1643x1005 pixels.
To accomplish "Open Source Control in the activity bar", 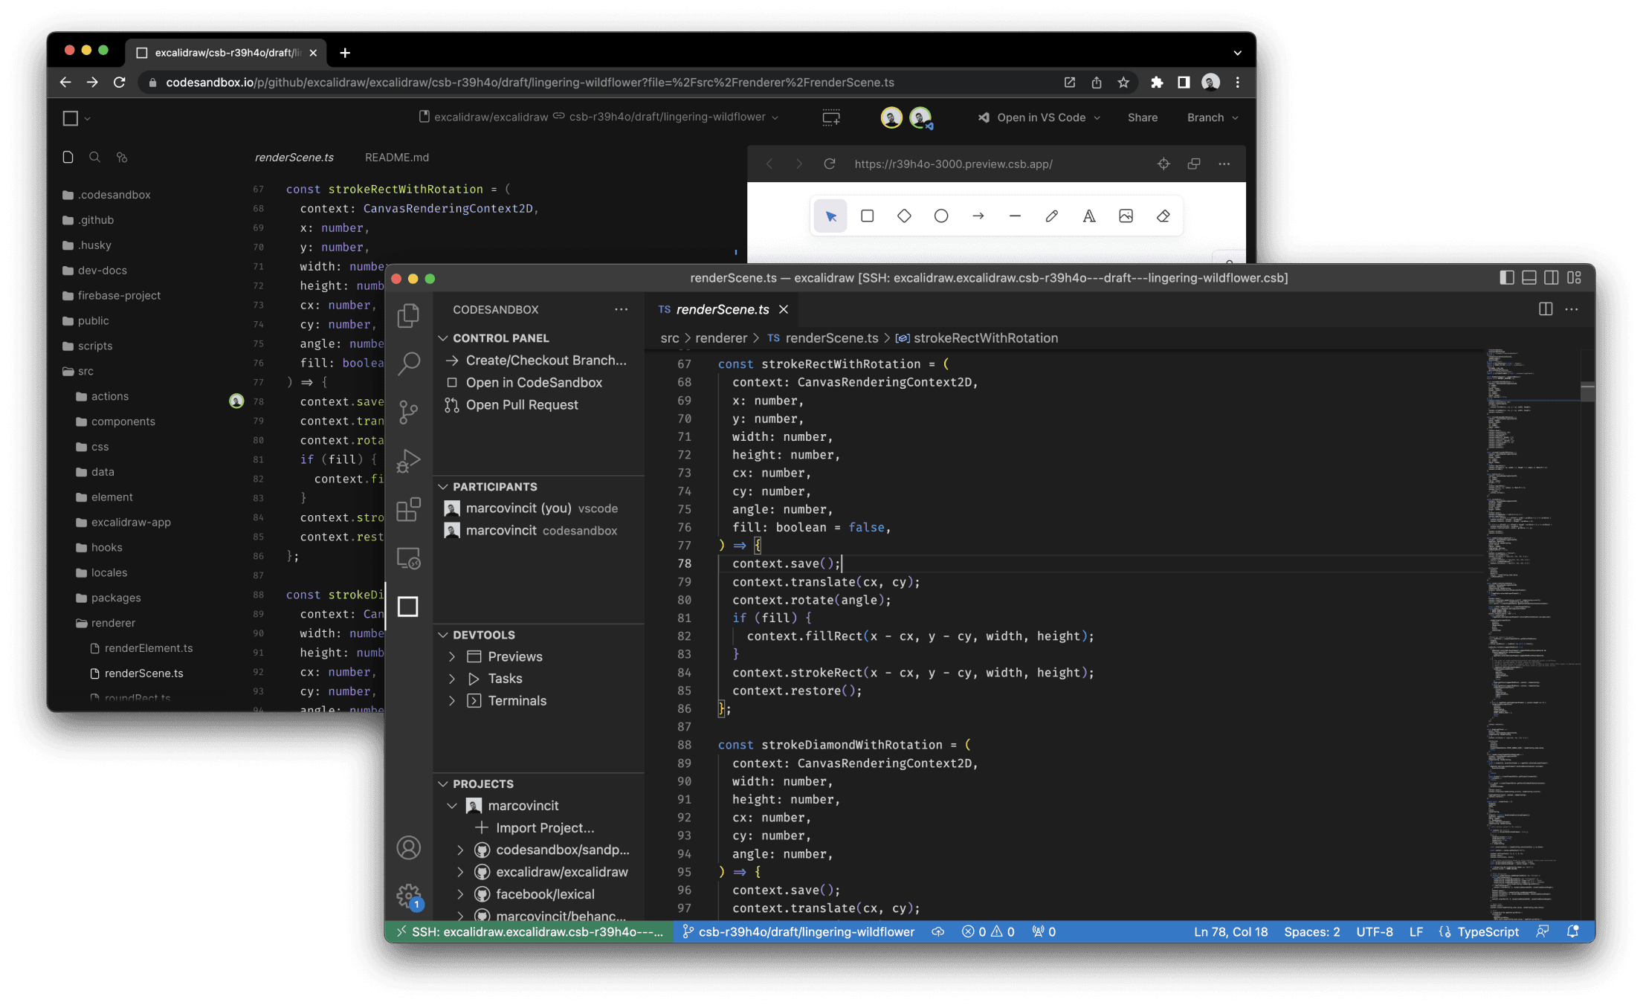I will tap(408, 412).
